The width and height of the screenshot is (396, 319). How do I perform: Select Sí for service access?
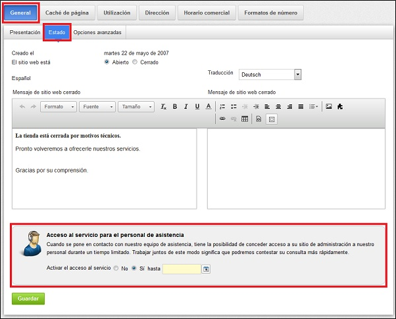click(134, 268)
